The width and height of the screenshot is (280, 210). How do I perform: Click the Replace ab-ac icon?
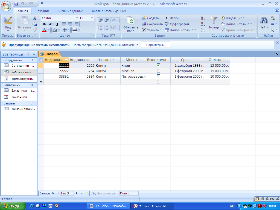tap(273, 18)
